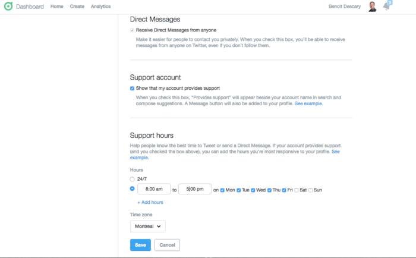Enable the Sat day checkbox
This screenshot has width=416, height=258.
tap(297, 190)
